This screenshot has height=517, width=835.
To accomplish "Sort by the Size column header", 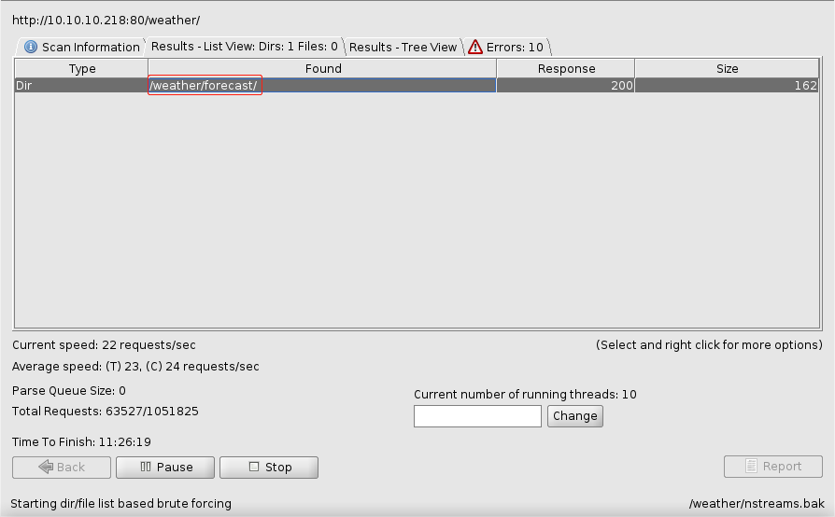I will pos(727,69).
